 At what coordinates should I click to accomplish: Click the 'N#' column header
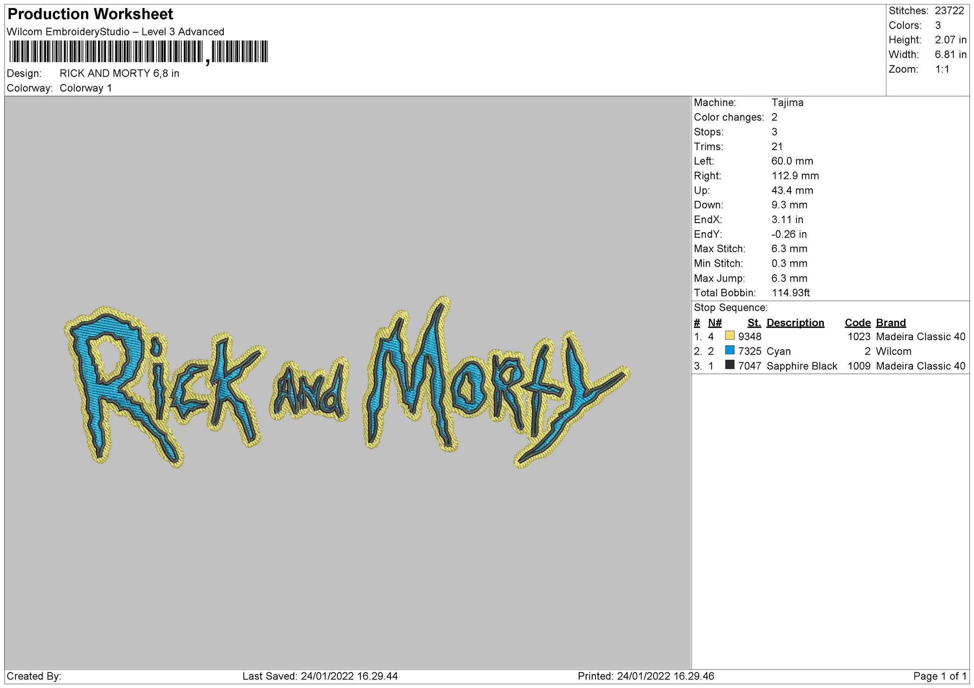point(715,323)
